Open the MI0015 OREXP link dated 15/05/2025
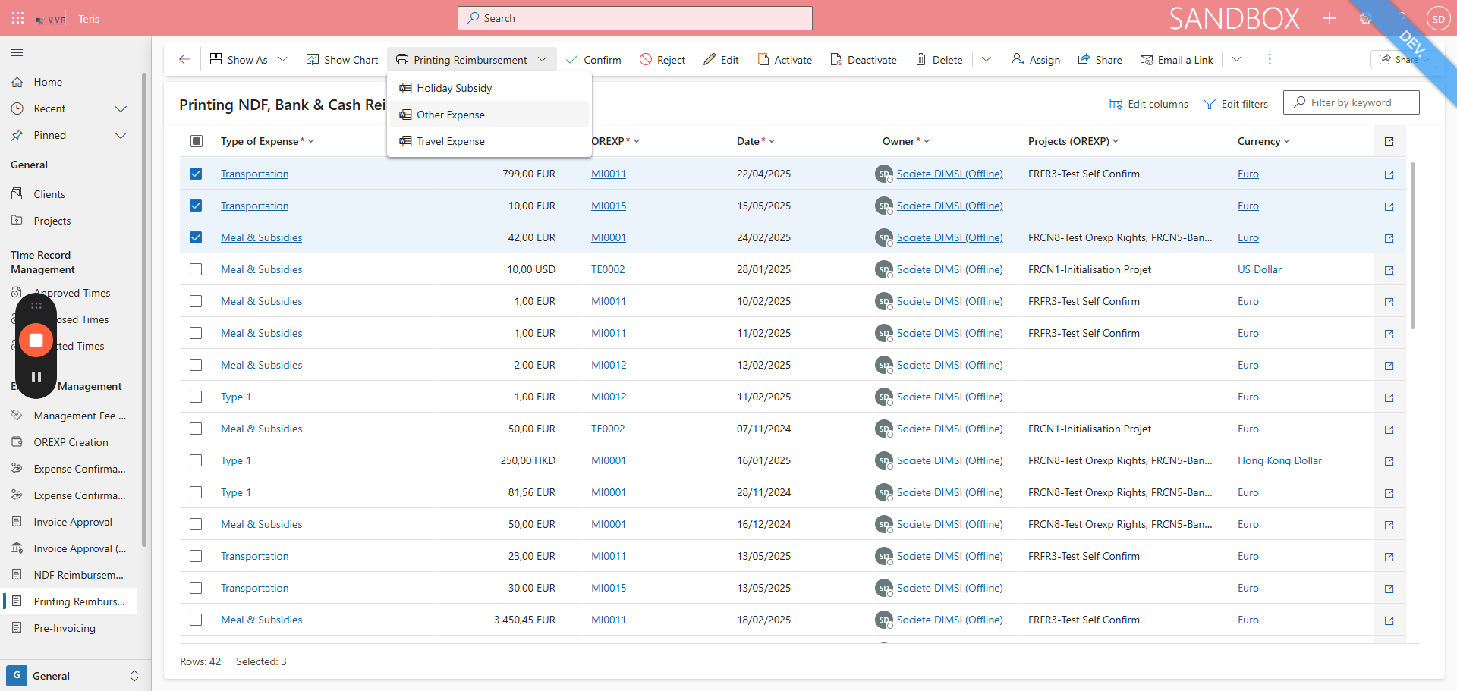This screenshot has width=1457, height=691. point(609,206)
